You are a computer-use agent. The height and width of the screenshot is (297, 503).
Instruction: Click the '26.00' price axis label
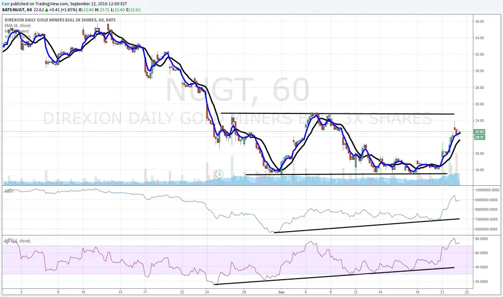(480, 104)
